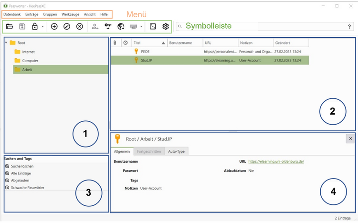Viewport: 358px width, 223px height.
Task: Open dropdown arrow beside Auto-Type keyboard icon
Action: click(141, 27)
